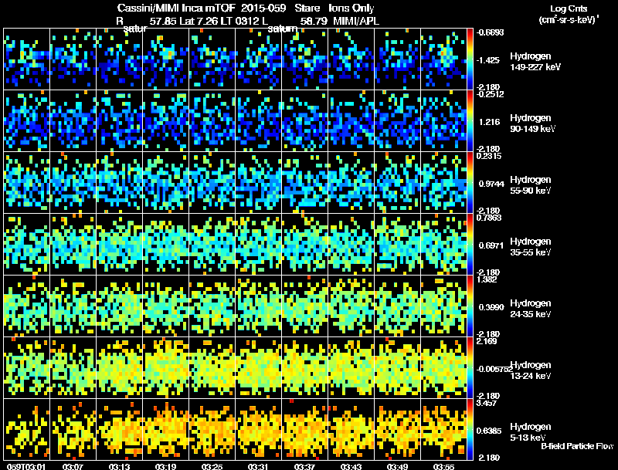Open the 35-55 keV panel at 03:43
The width and height of the screenshot is (618, 470).
point(351,245)
